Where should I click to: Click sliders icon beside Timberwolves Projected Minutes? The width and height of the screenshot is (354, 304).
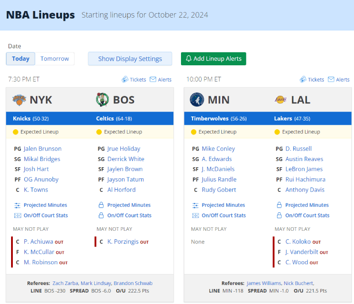click(195, 205)
